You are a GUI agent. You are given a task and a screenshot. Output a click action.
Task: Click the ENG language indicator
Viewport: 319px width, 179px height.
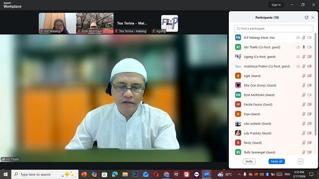pos(287,174)
